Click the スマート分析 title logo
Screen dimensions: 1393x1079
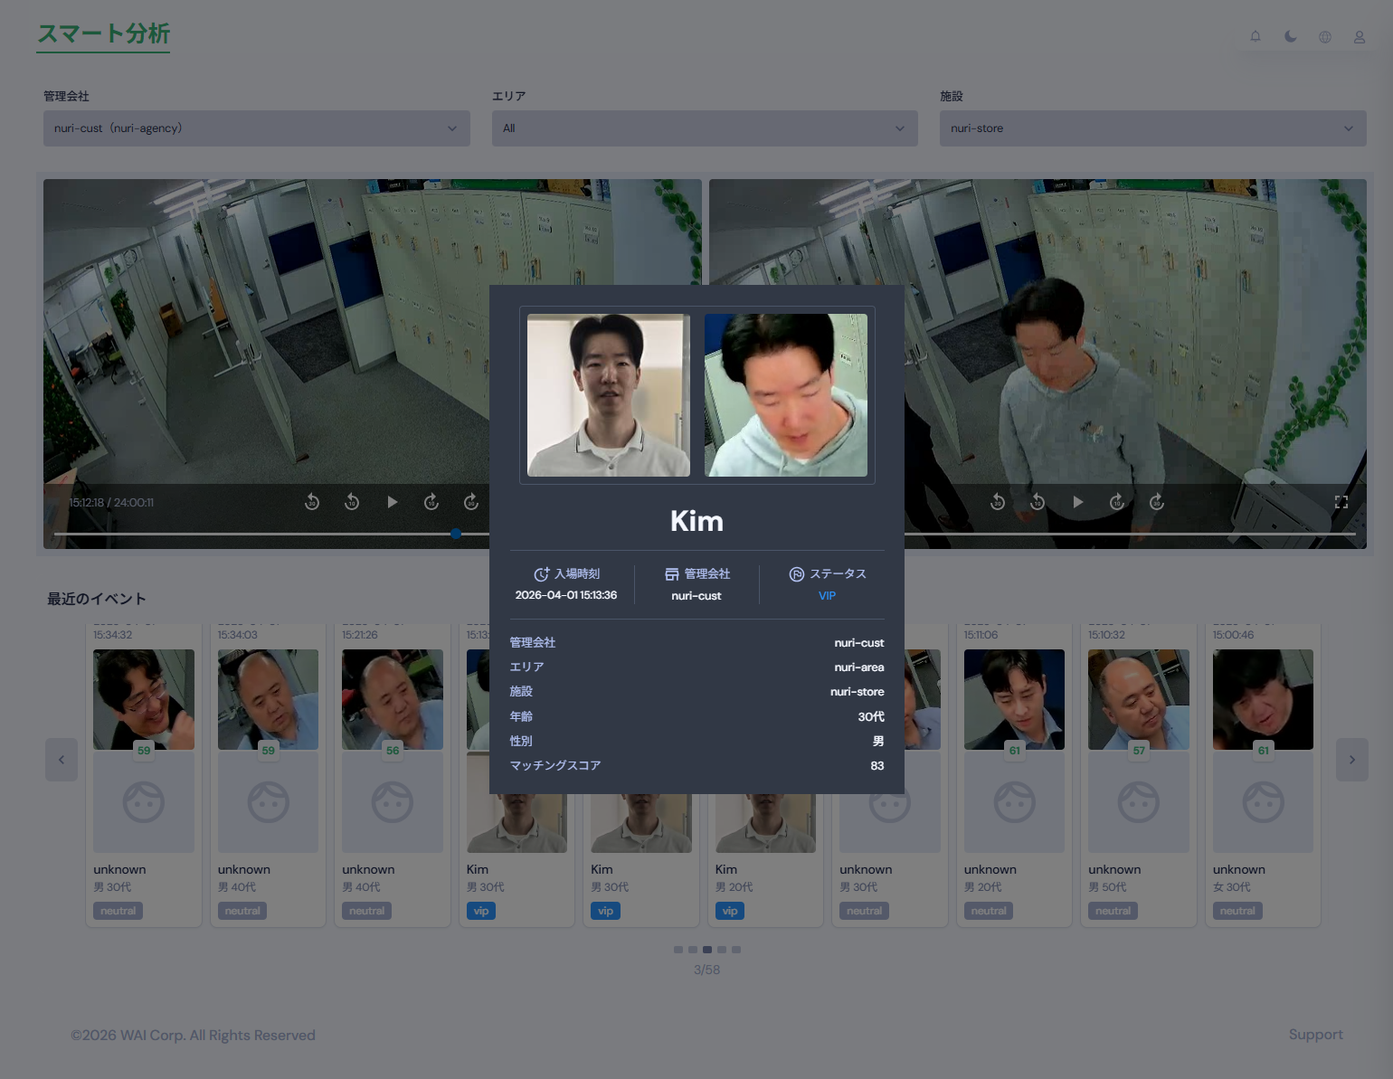click(103, 34)
